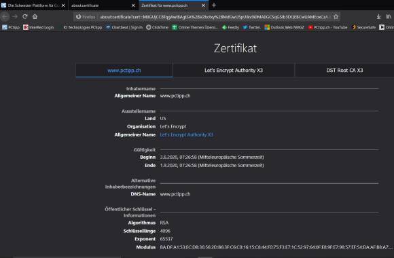The width and height of the screenshot is (394, 258).
Task: Switch to the 'Die Schweizer Plattform' tab
Action: tap(34, 5)
